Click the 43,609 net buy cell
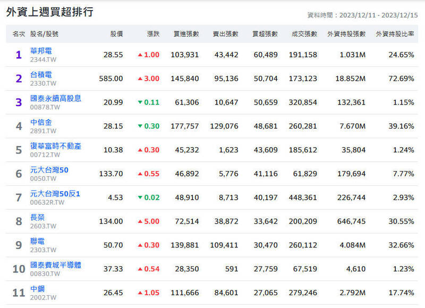 point(265,150)
